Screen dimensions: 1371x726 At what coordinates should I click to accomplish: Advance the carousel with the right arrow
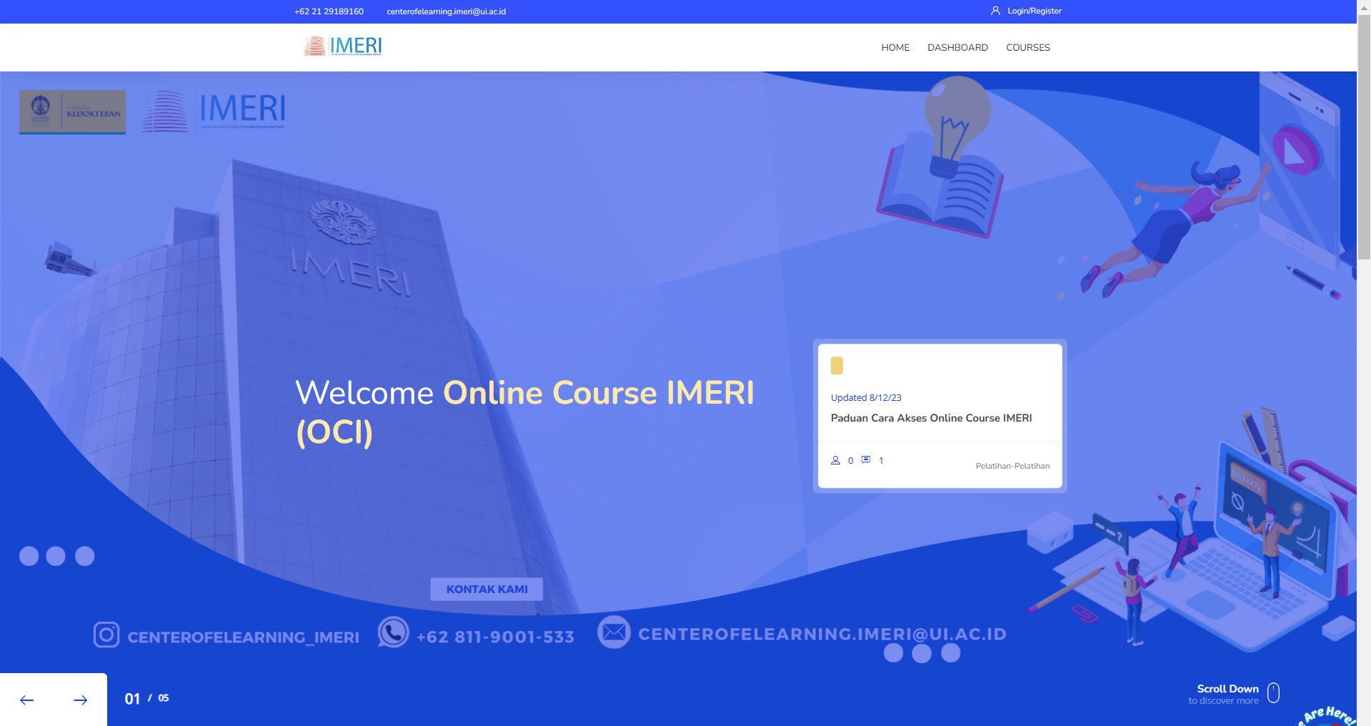(x=80, y=700)
